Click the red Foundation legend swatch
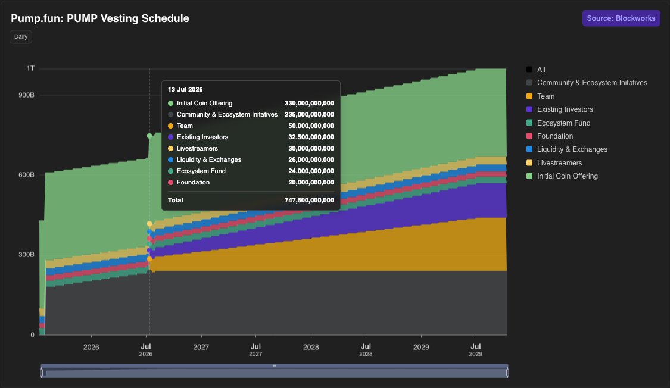Viewport: 670px width, 388px height. pos(529,136)
